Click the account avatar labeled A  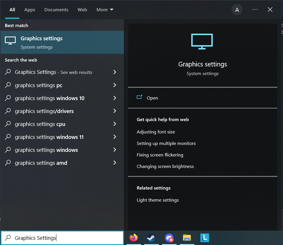click(x=237, y=10)
